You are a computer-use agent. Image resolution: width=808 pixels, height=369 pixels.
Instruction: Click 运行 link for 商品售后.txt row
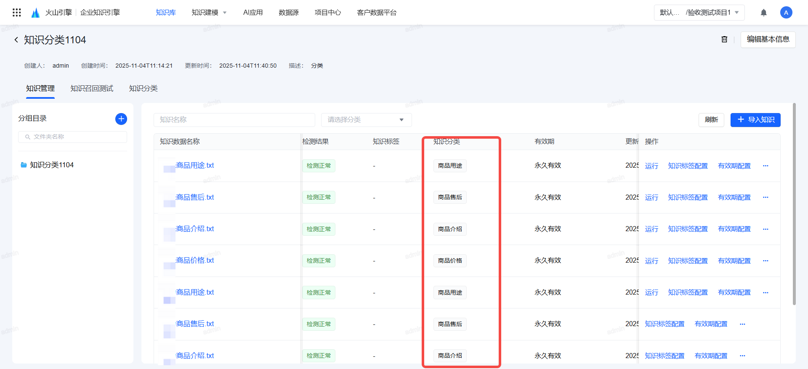pos(651,198)
